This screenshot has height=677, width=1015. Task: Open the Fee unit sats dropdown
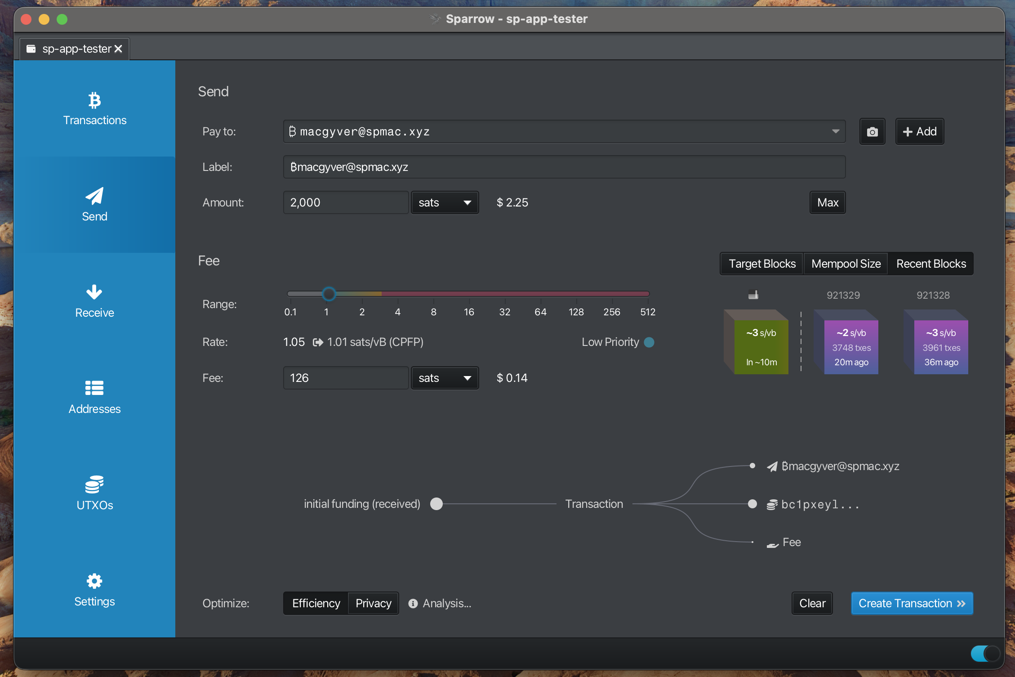444,378
